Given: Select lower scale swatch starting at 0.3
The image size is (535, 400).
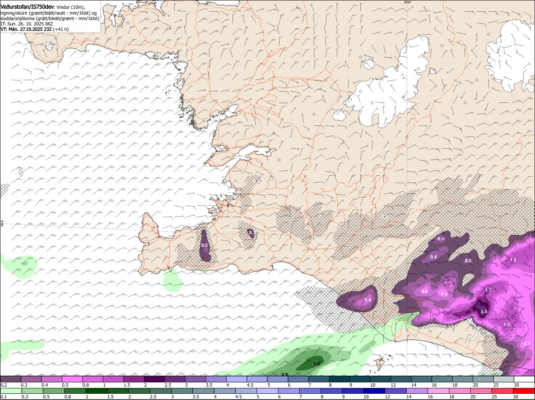Looking at the screenshot, I should (x=32, y=391).
